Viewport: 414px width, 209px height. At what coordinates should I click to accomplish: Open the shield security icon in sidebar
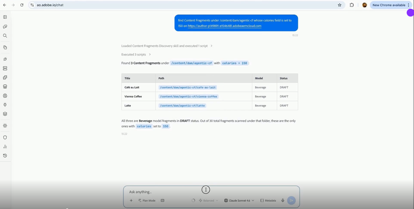[5, 137]
